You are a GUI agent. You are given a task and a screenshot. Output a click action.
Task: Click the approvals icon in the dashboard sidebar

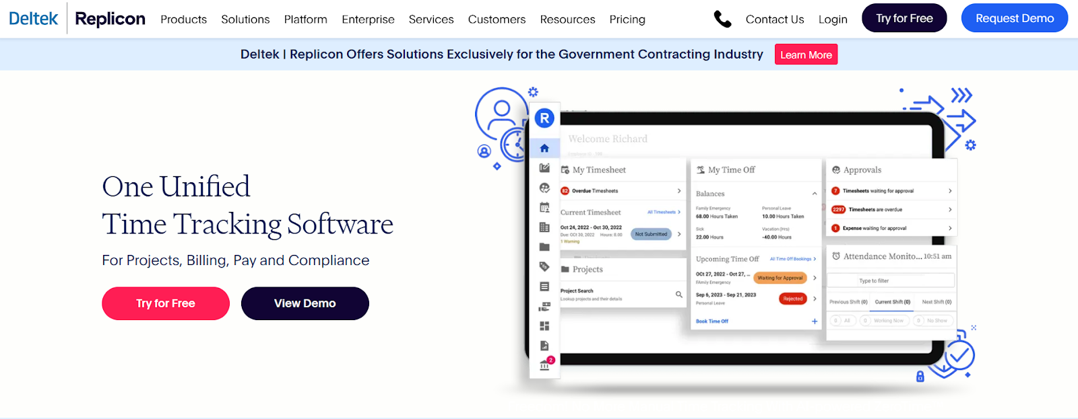pyautogui.click(x=544, y=188)
